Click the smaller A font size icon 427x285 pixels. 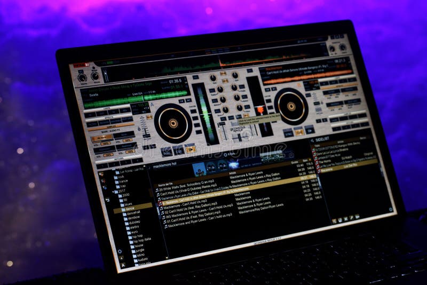pos(122,258)
